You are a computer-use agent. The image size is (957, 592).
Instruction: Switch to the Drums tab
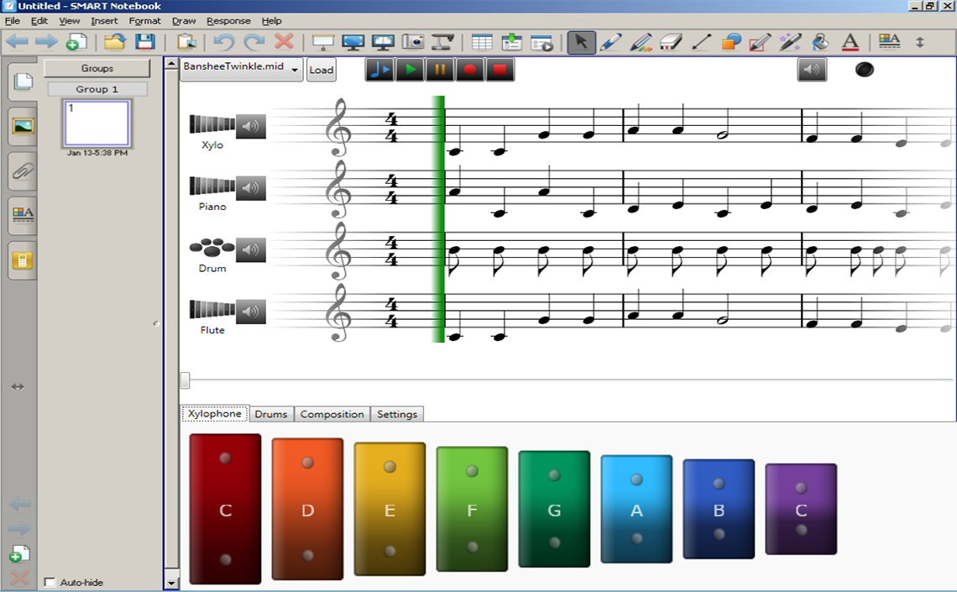click(x=271, y=414)
